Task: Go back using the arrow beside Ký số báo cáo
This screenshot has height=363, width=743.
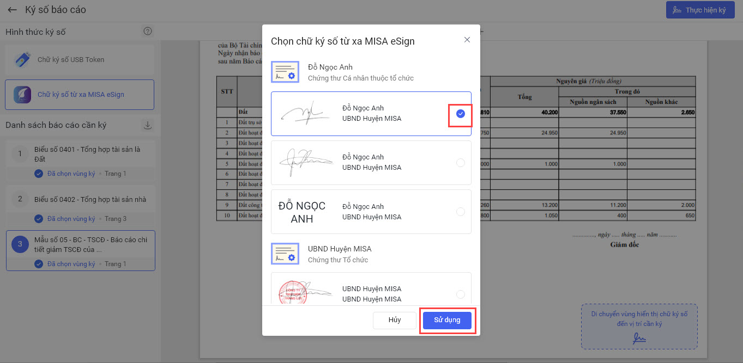Action: coord(12,10)
